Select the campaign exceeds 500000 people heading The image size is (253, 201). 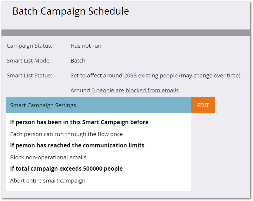[x=66, y=169]
